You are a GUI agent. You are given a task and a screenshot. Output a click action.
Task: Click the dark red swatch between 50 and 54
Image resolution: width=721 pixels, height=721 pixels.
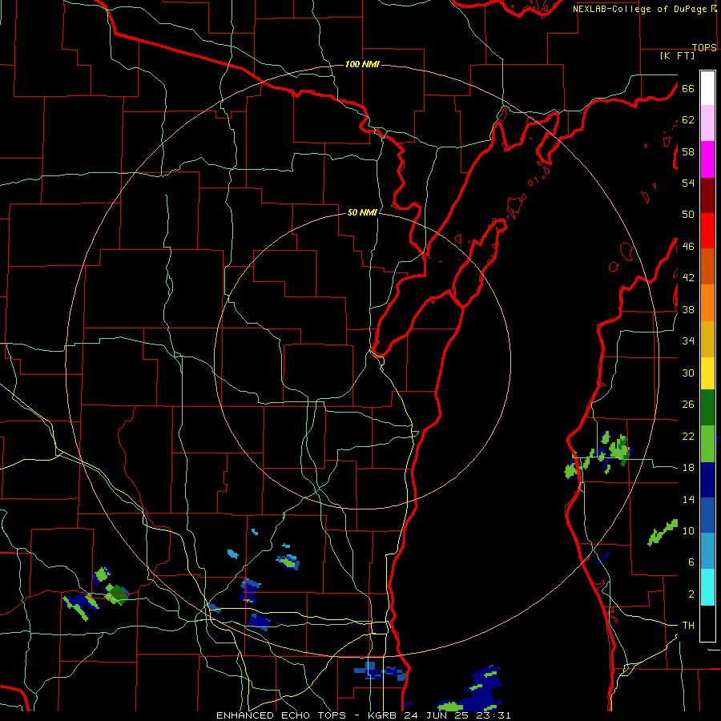pos(707,196)
